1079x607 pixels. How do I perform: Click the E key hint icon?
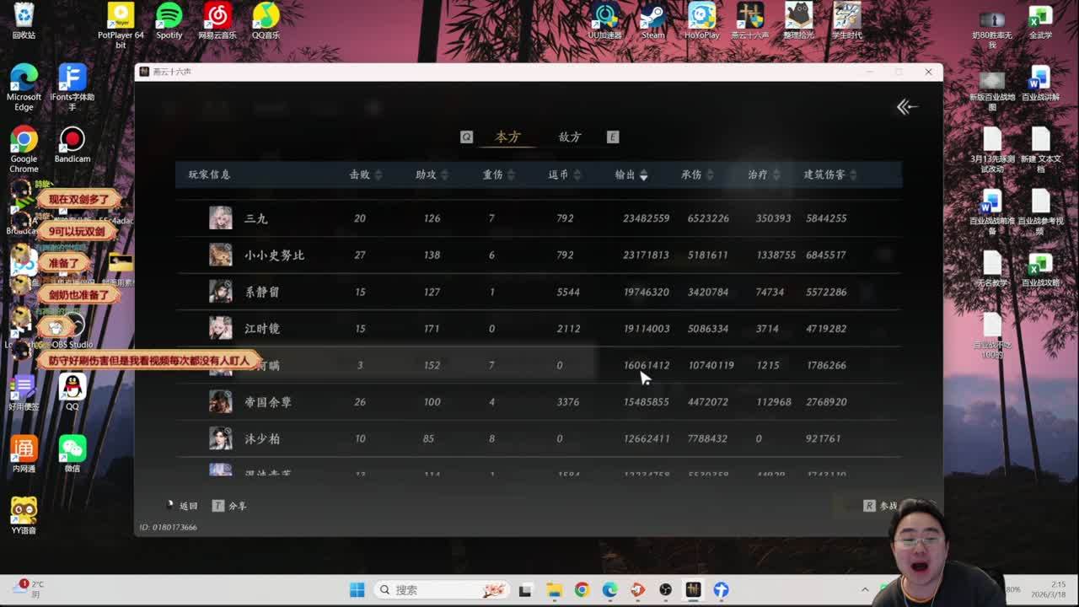coord(613,137)
